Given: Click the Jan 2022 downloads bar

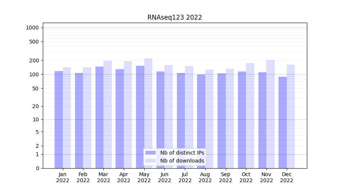Looking at the screenshot, I should [67, 118].
